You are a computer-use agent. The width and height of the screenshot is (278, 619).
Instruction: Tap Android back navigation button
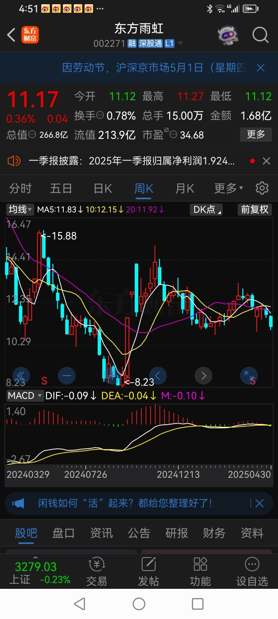80,604
